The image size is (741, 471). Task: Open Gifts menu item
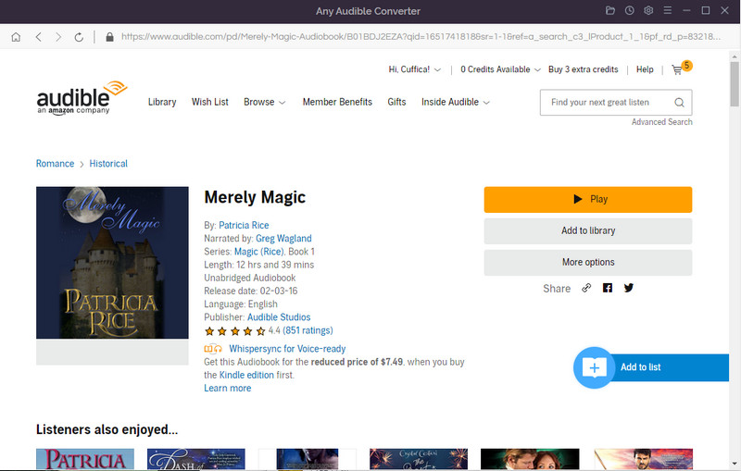(396, 102)
